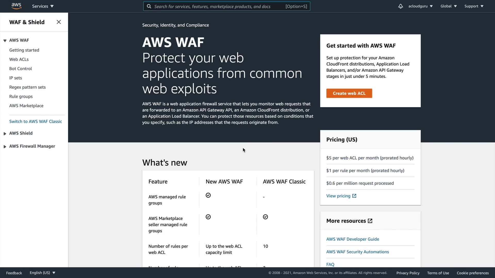Viewport: 495px width, 278px height.
Task: Expand the Support menu
Action: [x=474, y=6]
